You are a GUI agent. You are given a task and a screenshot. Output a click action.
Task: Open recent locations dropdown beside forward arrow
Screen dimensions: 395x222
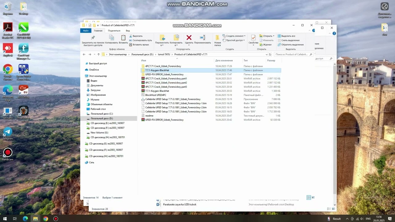click(x=94, y=55)
